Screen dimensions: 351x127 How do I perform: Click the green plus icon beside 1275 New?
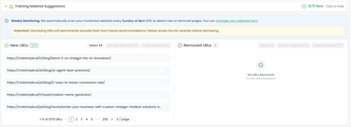click(304, 6)
